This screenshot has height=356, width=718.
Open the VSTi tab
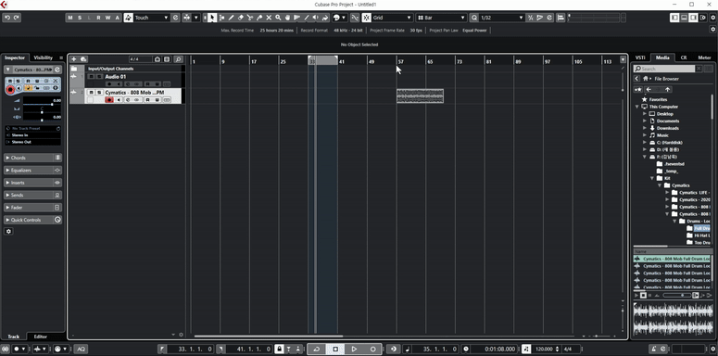640,57
